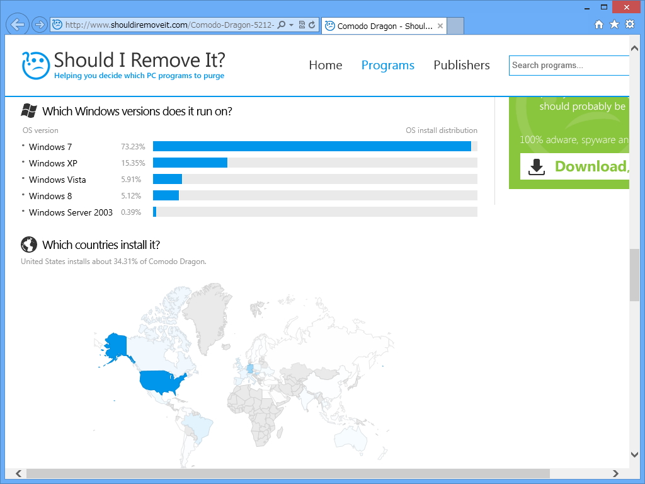Click the OS install distribution label

442,130
